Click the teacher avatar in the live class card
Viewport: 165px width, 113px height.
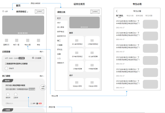6,69
